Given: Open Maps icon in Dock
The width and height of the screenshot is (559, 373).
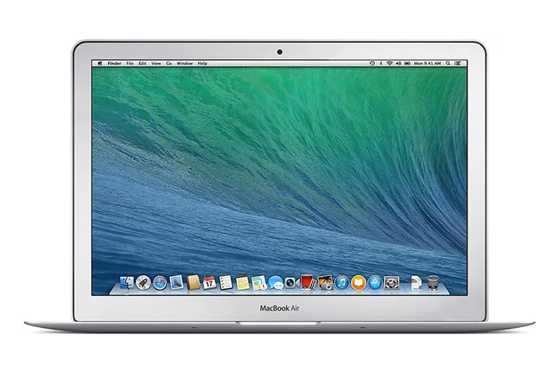Looking at the screenshot, I should tap(259, 283).
